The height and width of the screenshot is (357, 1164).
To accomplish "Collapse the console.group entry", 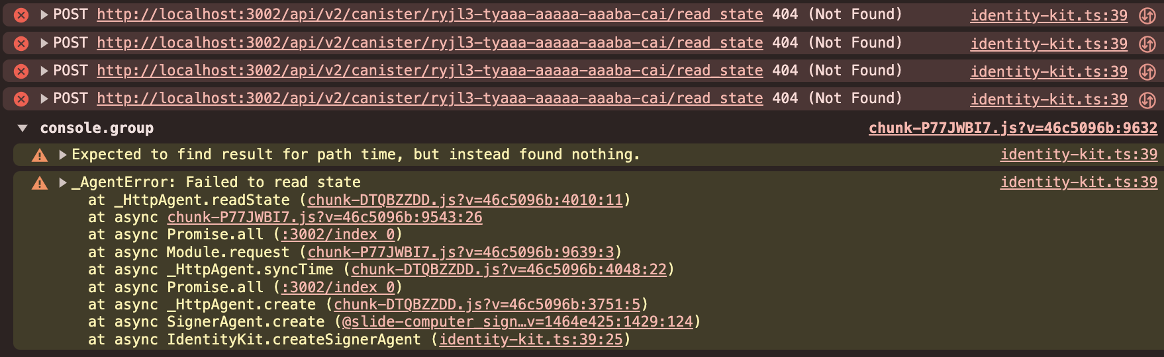I will pyautogui.click(x=23, y=128).
